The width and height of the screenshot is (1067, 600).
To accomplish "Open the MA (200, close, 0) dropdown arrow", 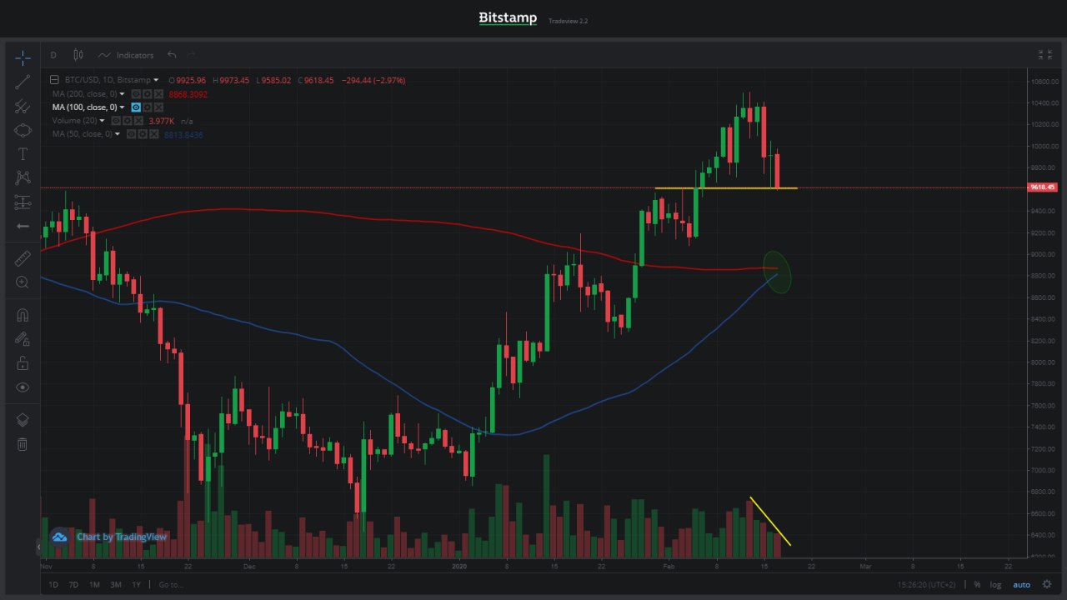I will pyautogui.click(x=122, y=94).
